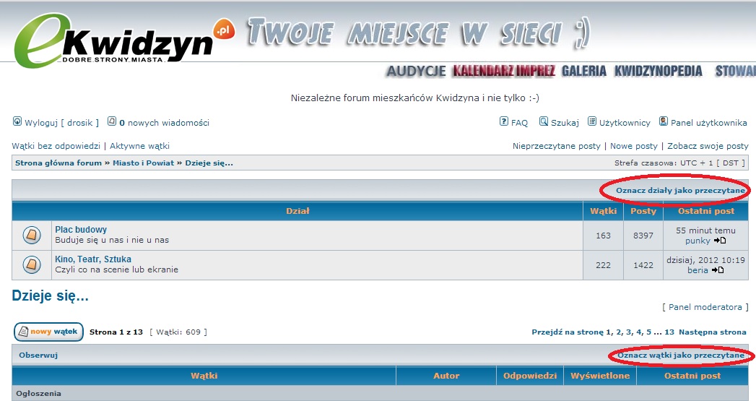The height and width of the screenshot is (401, 756).
Task: Open the Kalendarz Imprez menu item
Action: coord(503,71)
